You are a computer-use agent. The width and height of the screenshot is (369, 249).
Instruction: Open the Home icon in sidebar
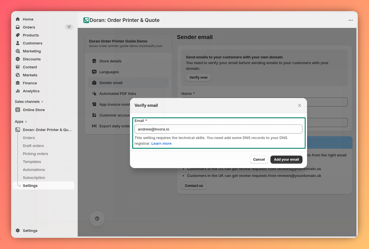(18, 19)
